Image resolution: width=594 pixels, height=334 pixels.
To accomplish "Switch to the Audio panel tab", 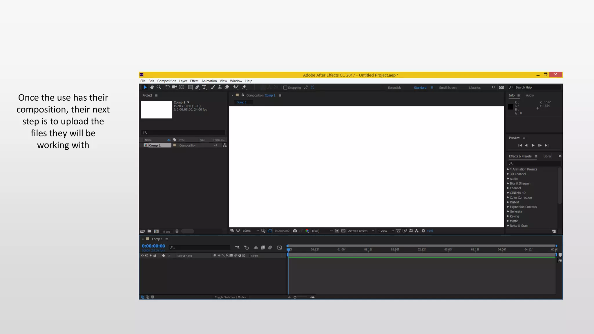I will (530, 95).
